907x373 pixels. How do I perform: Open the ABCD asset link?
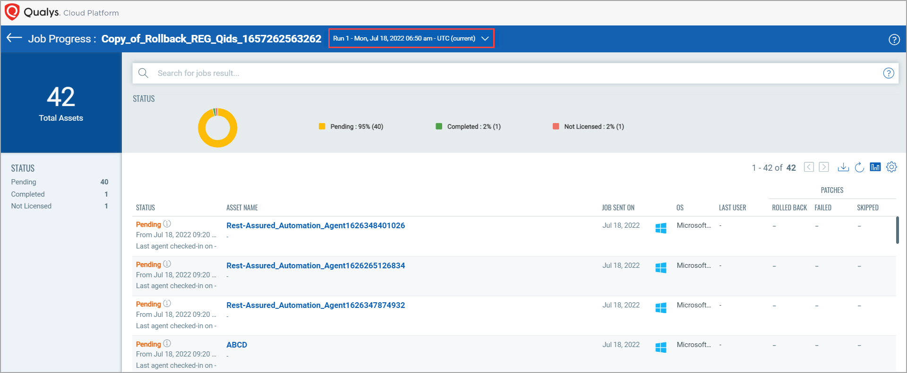(x=237, y=345)
